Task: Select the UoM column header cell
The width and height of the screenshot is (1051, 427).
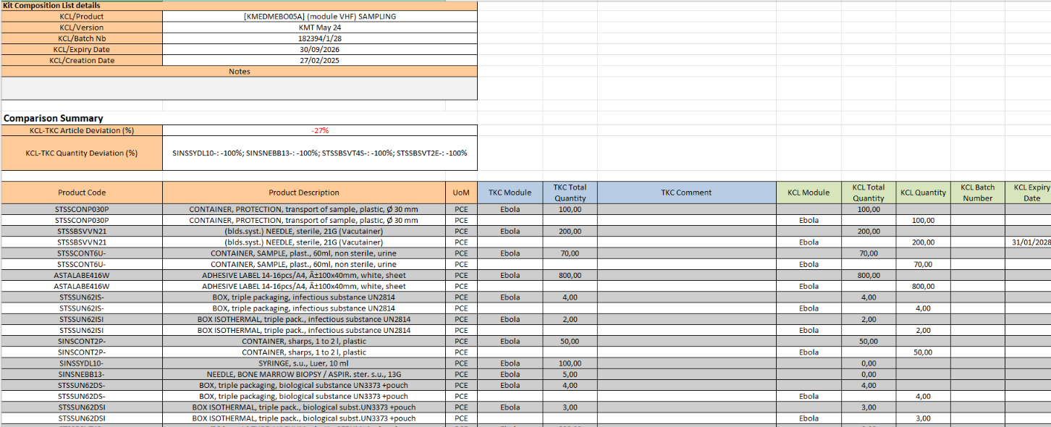Action: [461, 193]
